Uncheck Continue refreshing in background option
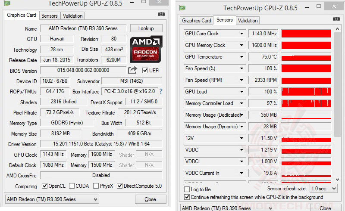Image resolution: width=345 pixels, height=211 pixels. click(187, 197)
